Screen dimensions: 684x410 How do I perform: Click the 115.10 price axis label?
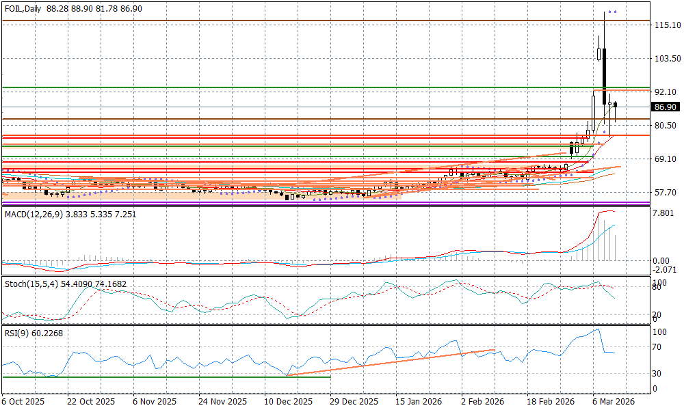666,25
